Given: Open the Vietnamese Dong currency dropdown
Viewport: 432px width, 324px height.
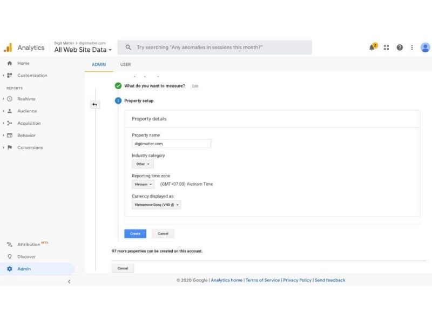Looking at the screenshot, I should point(157,205).
